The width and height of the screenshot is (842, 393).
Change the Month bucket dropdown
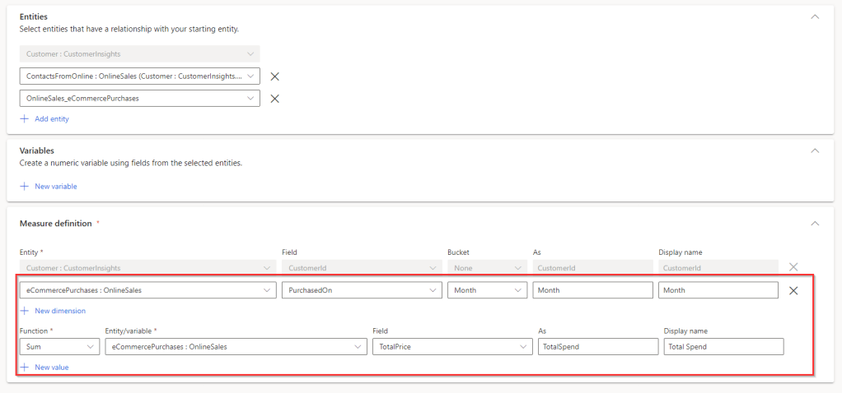[x=487, y=290]
